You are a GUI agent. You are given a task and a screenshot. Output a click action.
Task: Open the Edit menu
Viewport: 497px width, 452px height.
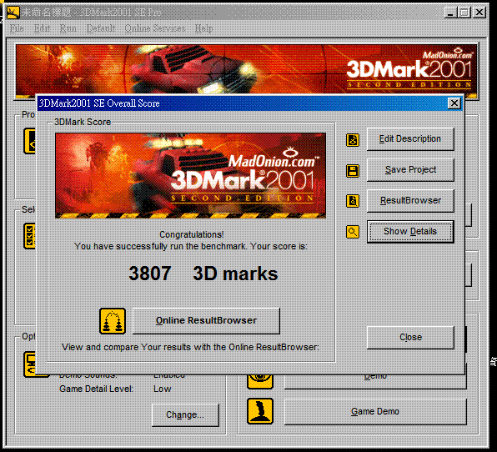43,28
